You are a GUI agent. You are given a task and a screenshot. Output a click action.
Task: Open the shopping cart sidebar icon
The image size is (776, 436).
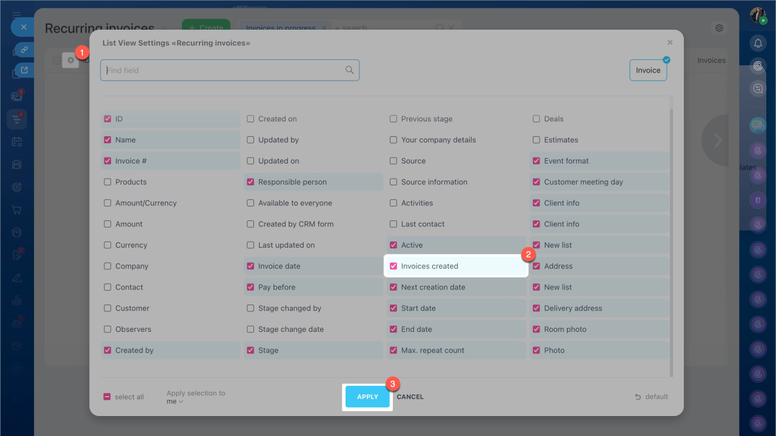coord(17,210)
